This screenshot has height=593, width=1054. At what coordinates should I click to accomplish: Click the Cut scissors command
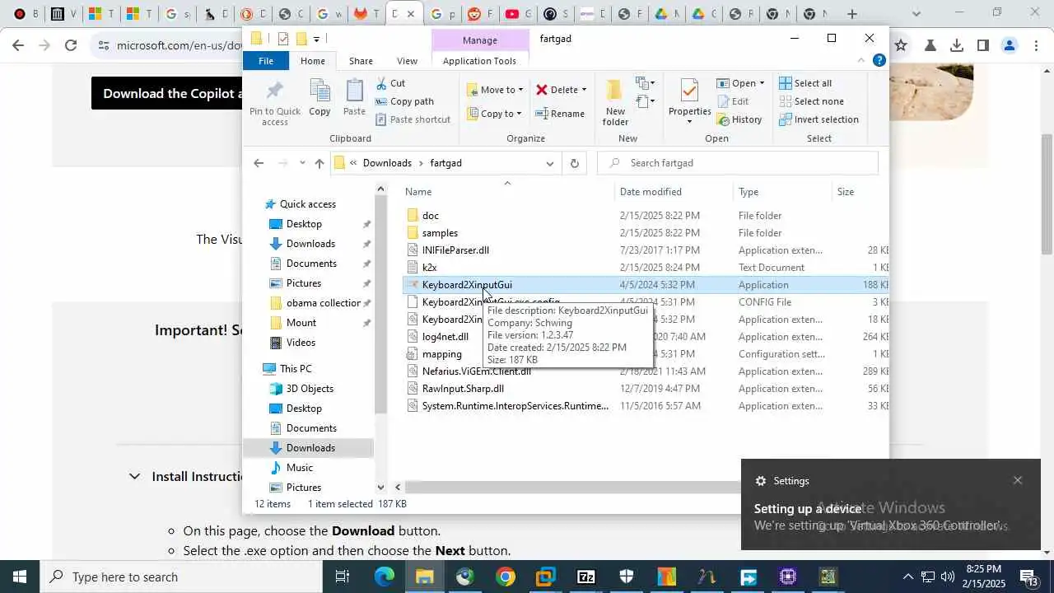(391, 83)
